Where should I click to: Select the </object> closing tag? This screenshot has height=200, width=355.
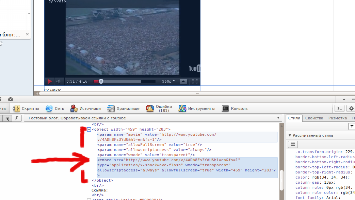(102, 181)
